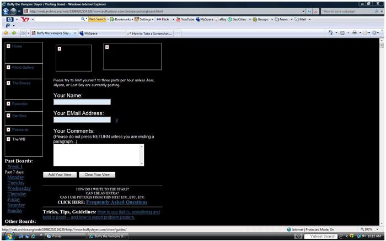The width and height of the screenshot is (386, 241).
Task: Click the Add to Favorites icon
Action: [14, 33]
